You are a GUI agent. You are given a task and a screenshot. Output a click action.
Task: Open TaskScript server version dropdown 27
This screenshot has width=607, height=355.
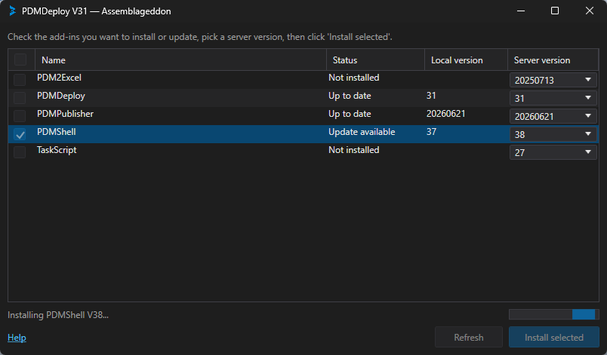(x=553, y=152)
